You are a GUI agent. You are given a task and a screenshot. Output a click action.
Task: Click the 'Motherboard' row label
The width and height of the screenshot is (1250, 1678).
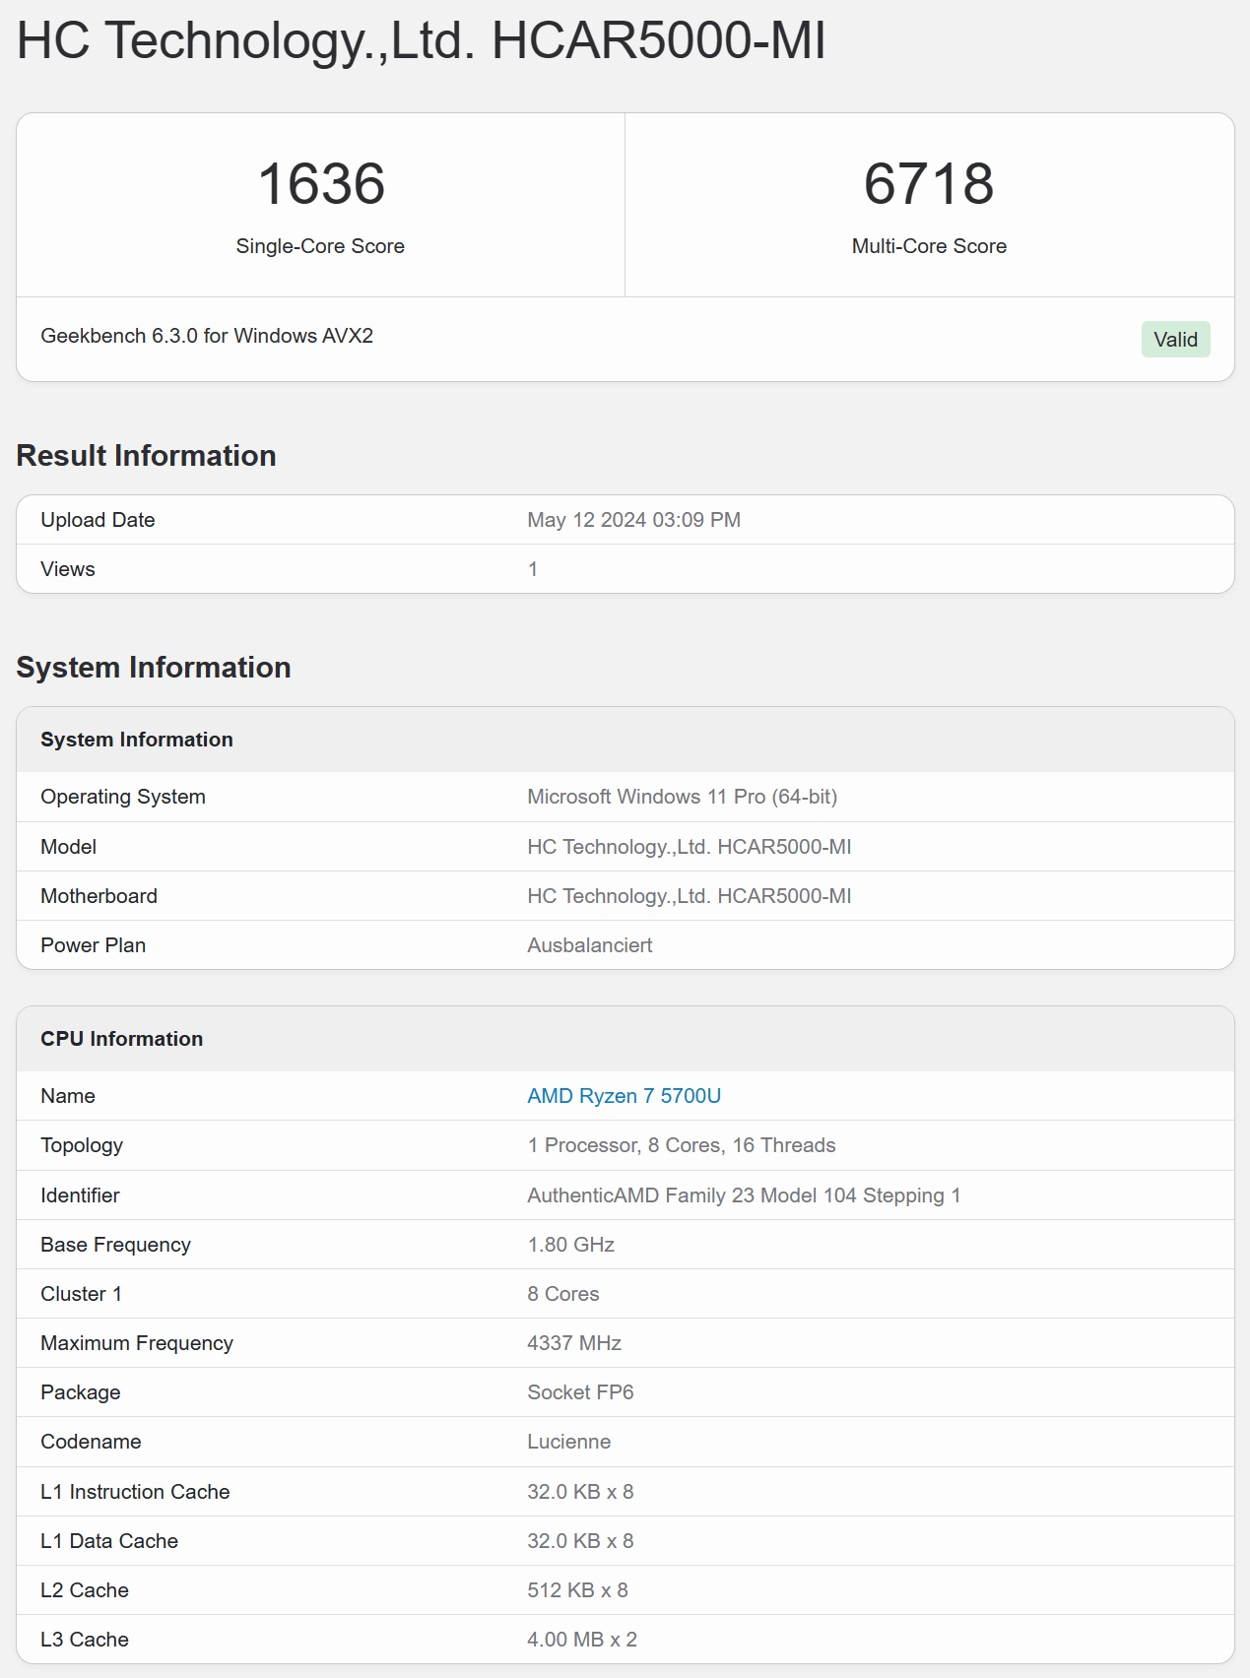tap(99, 896)
